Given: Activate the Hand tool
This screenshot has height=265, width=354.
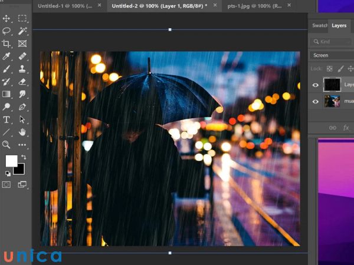Looking at the screenshot, I should [x=22, y=132].
